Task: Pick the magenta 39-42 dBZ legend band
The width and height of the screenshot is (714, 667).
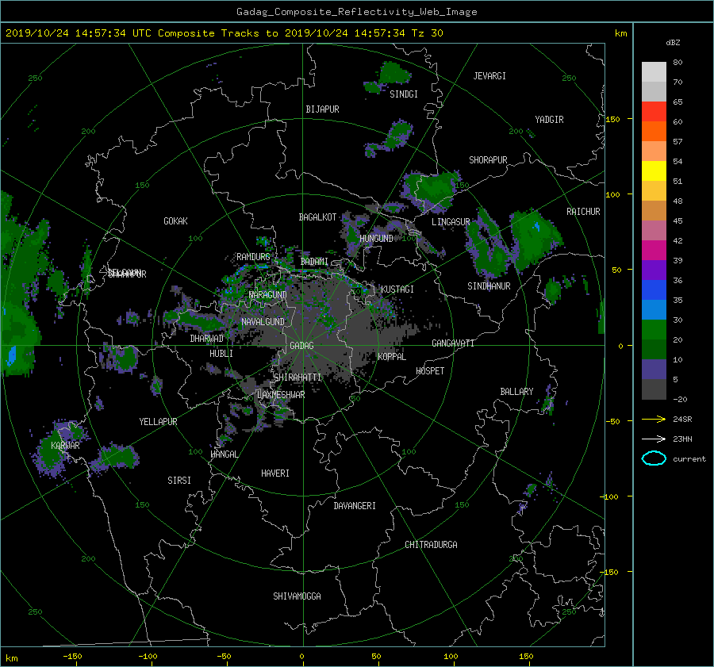Action: tap(654, 251)
